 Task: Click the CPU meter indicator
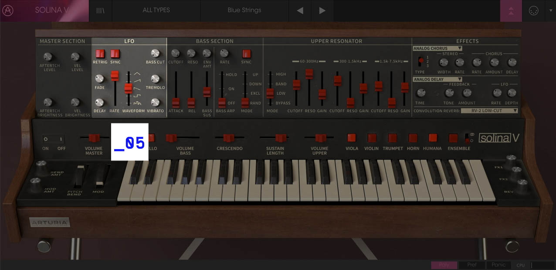(521, 265)
